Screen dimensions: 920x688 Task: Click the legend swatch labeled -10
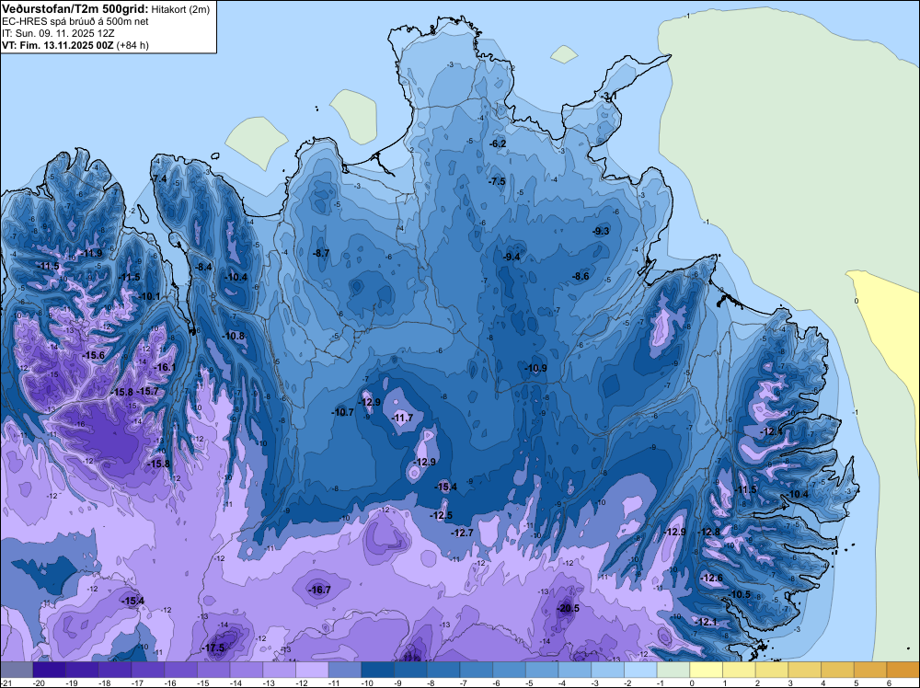point(378,670)
